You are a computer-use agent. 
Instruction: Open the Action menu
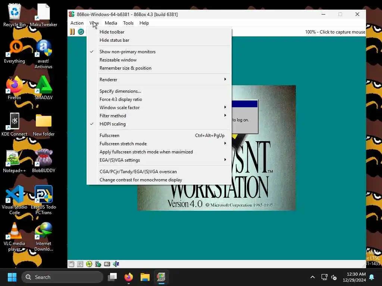pyautogui.click(x=77, y=23)
